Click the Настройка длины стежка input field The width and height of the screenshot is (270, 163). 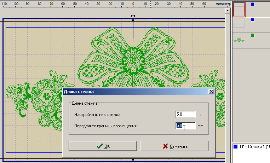(x=185, y=114)
